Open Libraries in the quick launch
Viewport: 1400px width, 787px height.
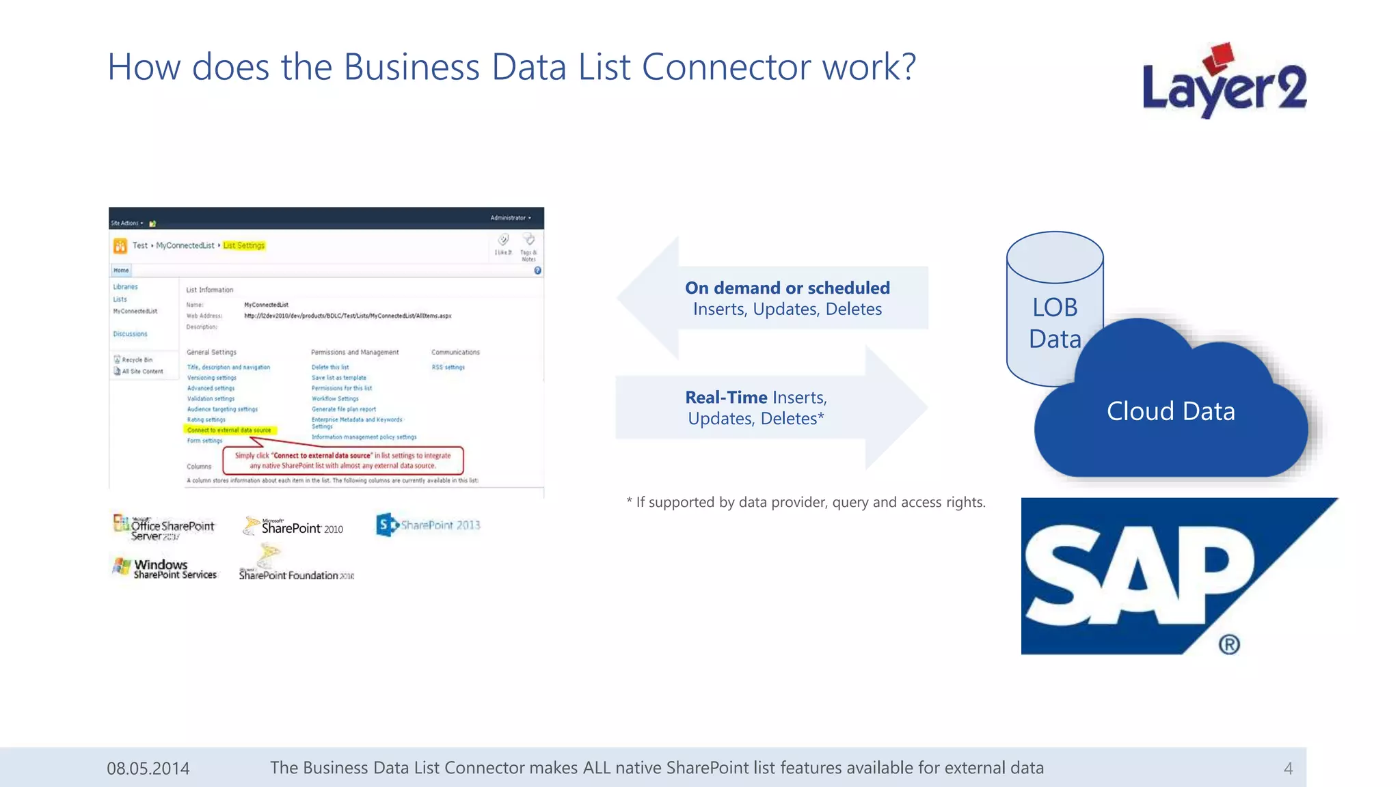click(x=125, y=287)
